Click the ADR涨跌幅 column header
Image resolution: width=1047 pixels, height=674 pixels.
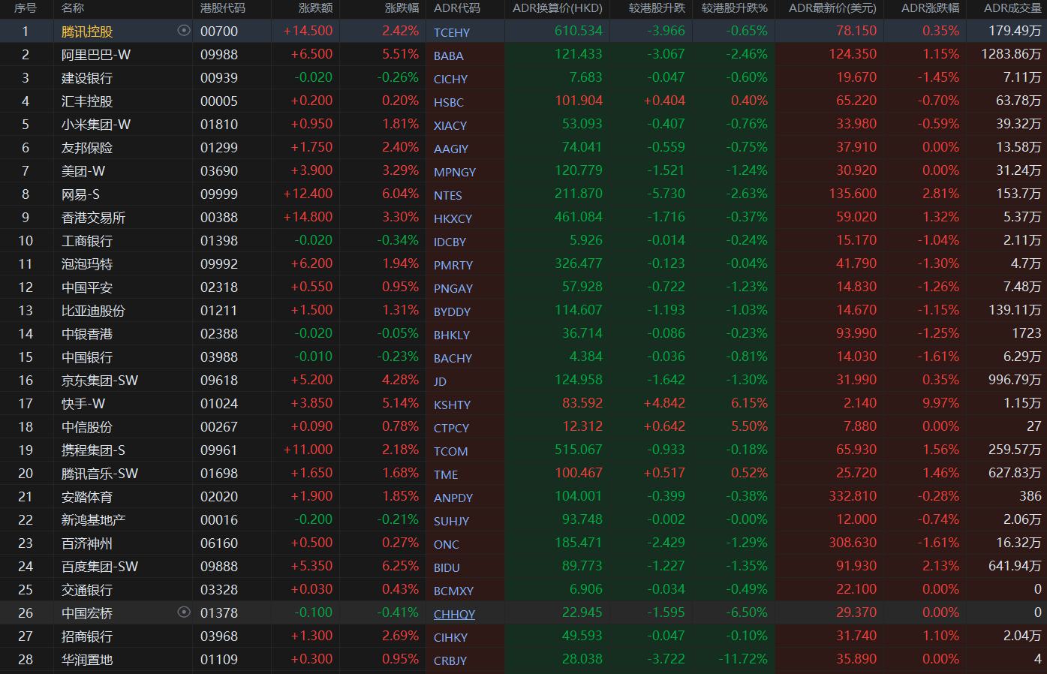click(929, 8)
